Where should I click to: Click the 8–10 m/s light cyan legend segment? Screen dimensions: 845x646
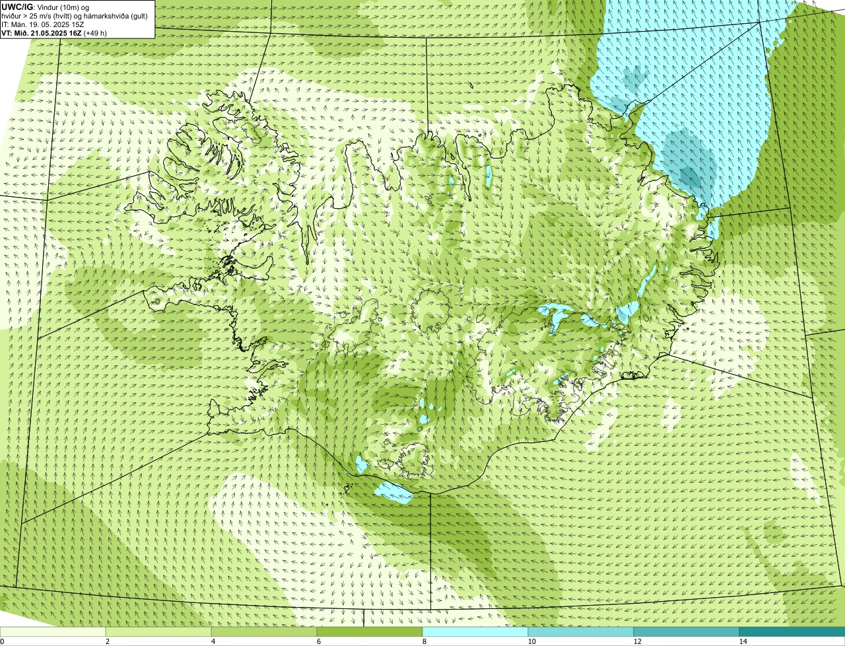click(475, 631)
